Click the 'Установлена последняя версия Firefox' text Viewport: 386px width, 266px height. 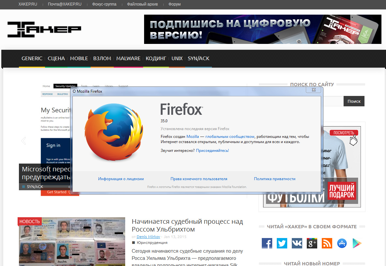tap(195, 129)
